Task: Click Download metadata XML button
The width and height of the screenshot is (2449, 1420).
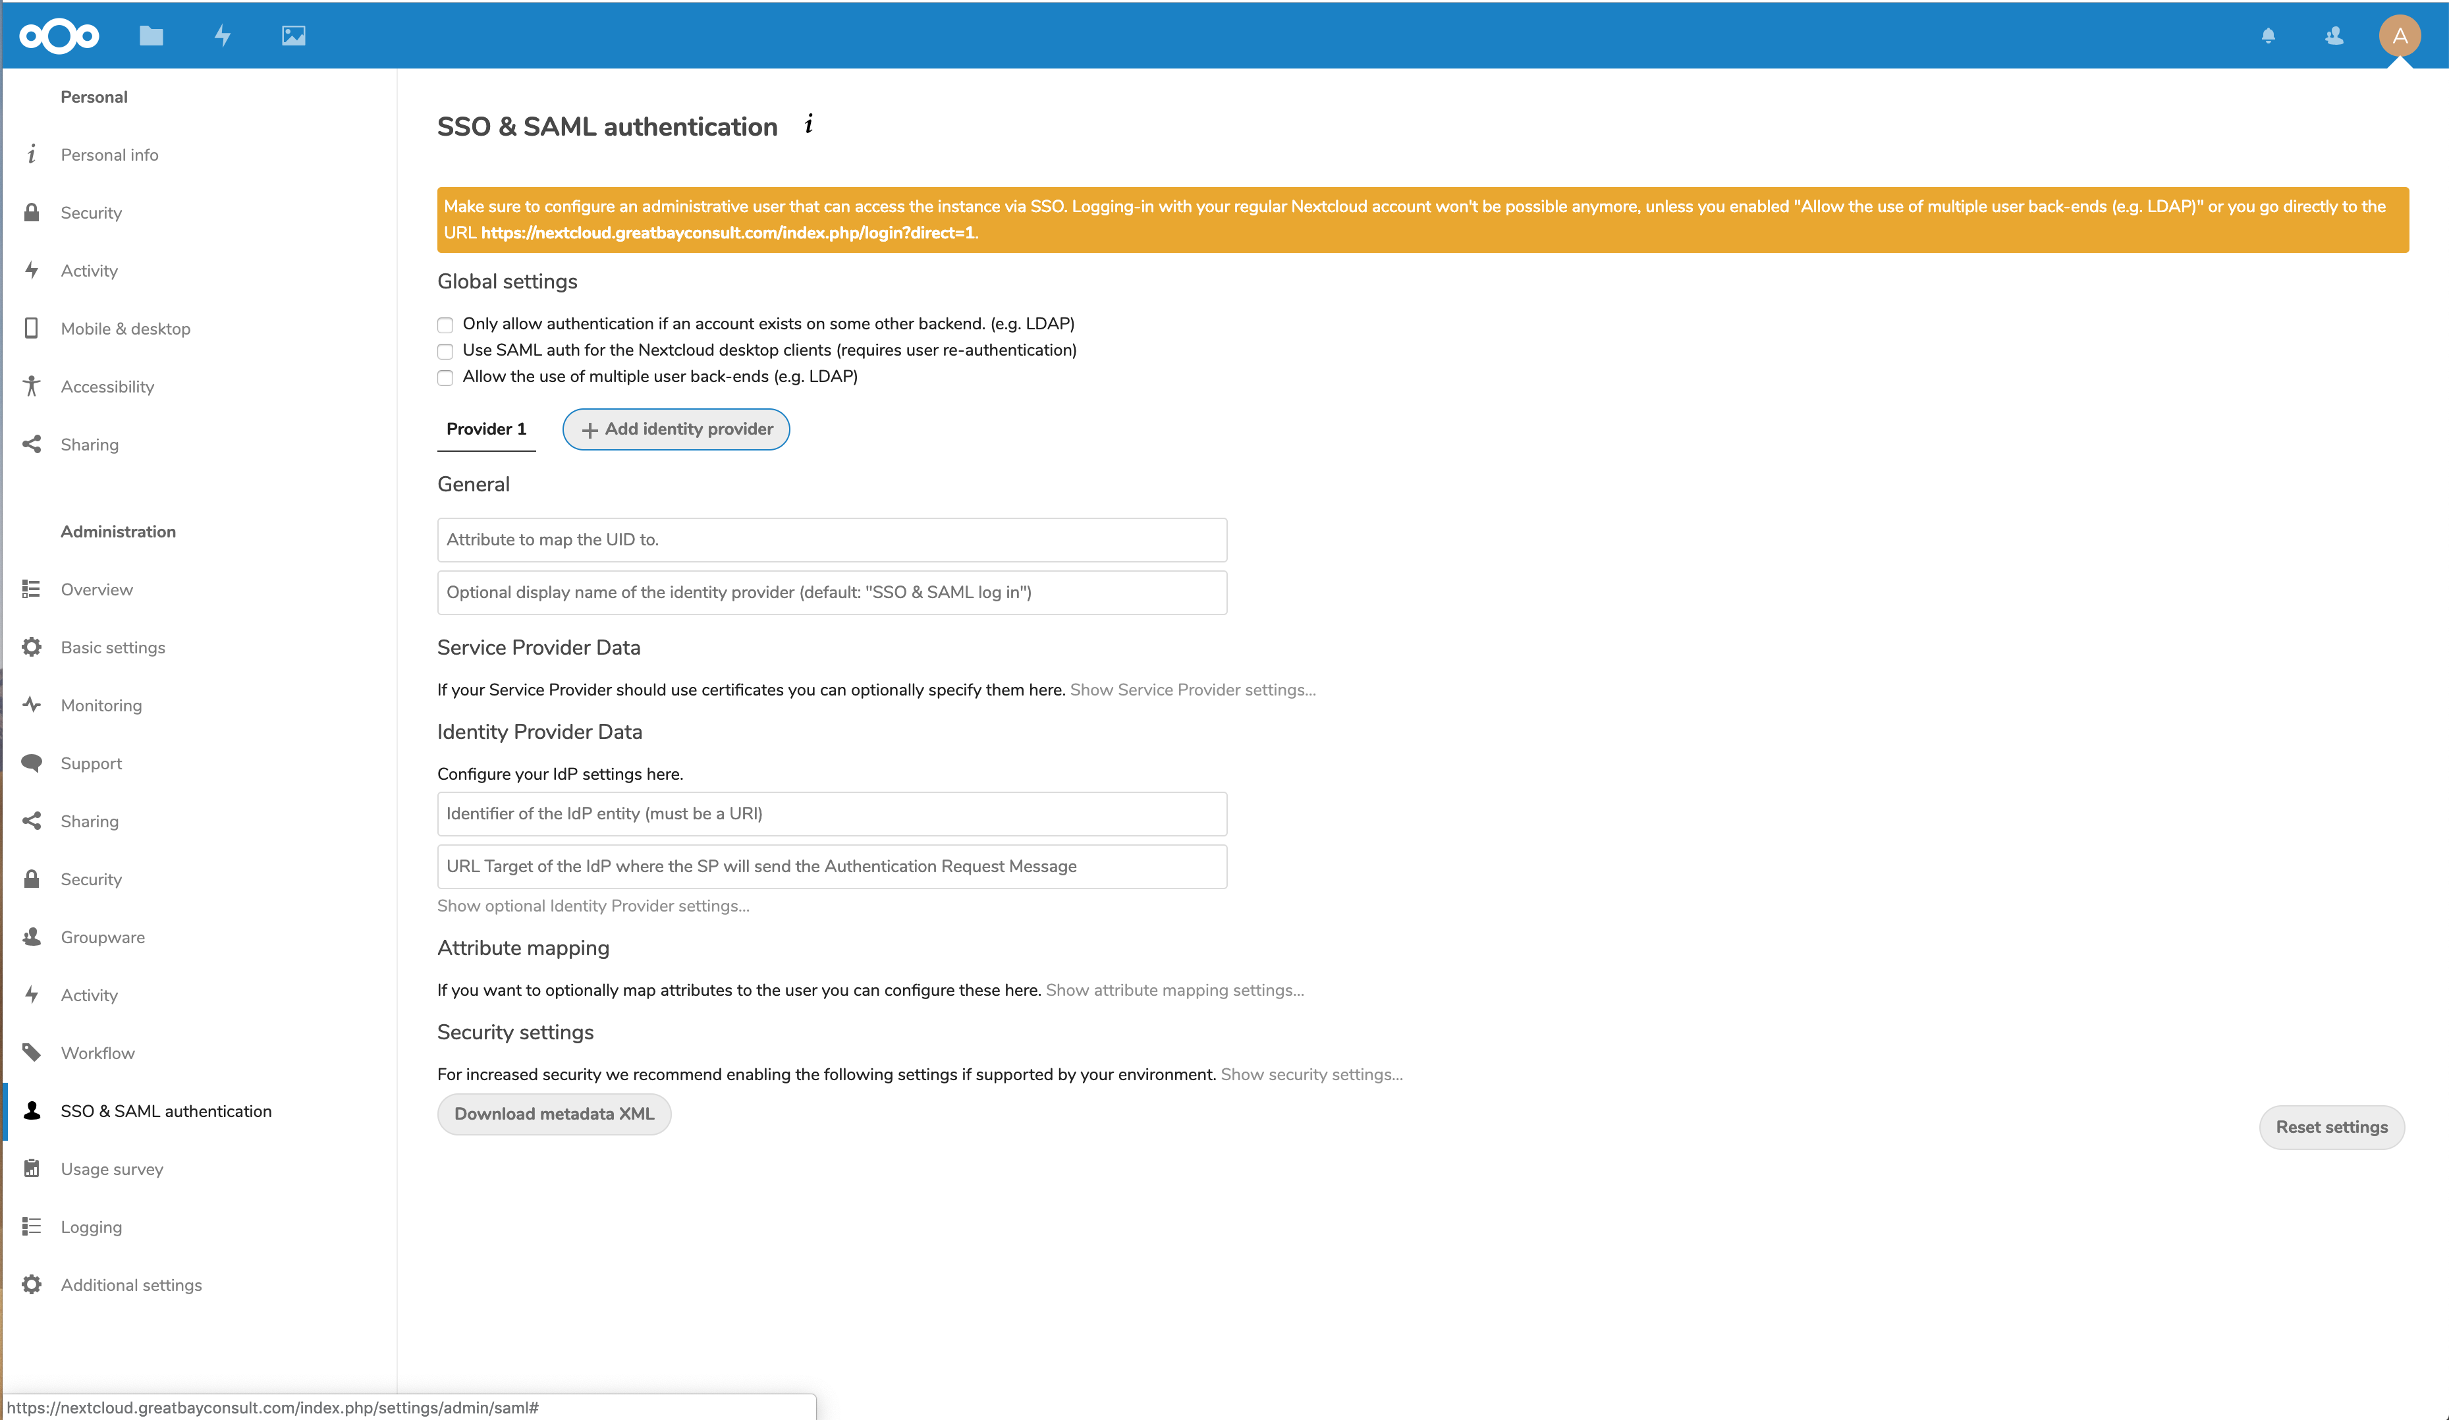Action: (x=555, y=1114)
